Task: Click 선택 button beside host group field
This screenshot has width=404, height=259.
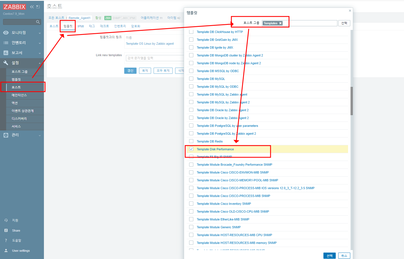Action: 344,23
